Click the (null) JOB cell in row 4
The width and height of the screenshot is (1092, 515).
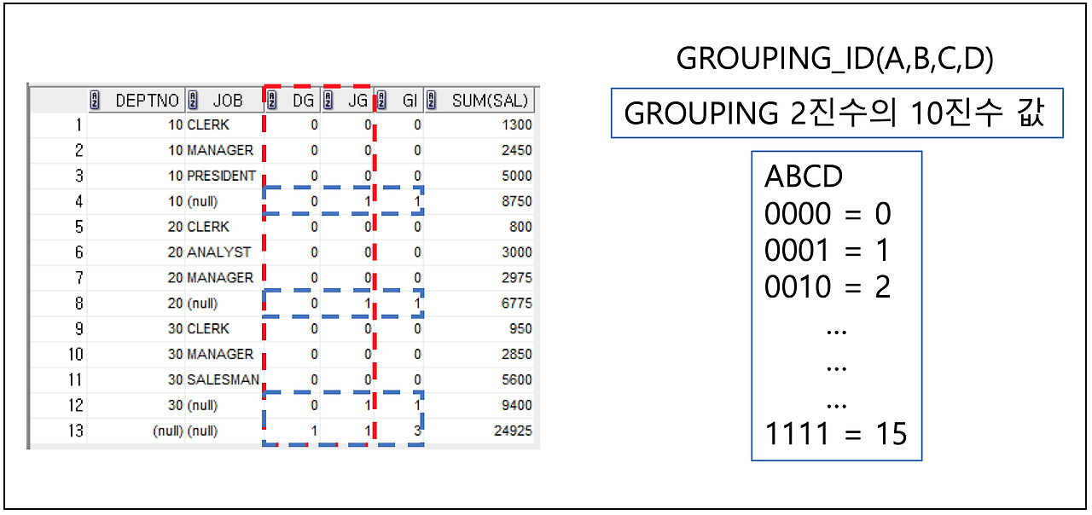[203, 201]
